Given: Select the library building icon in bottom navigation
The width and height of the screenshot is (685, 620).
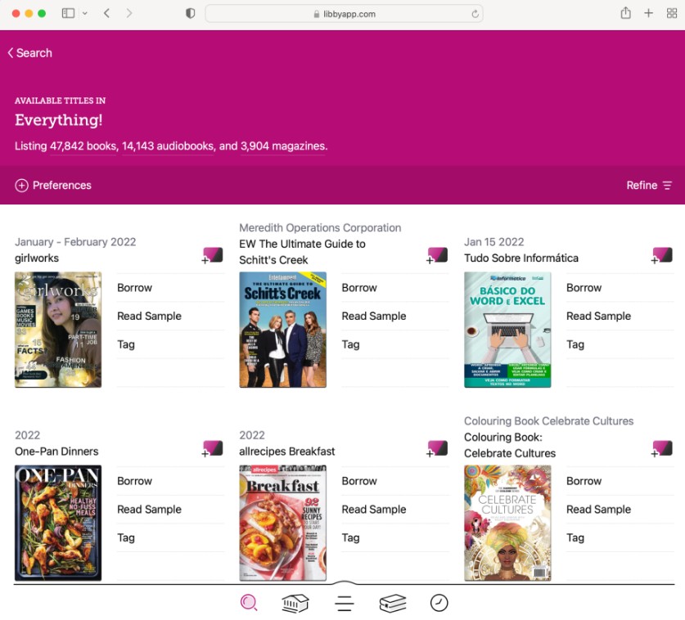Looking at the screenshot, I should pos(295,603).
